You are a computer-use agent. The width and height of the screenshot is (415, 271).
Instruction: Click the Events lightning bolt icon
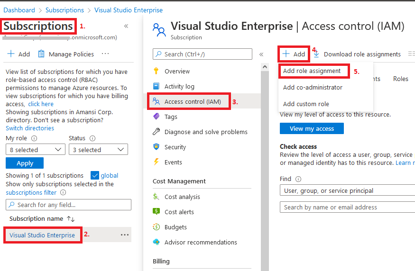156,162
